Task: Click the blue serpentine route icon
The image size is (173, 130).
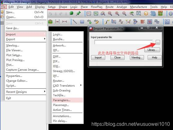Action: coord(157,22)
